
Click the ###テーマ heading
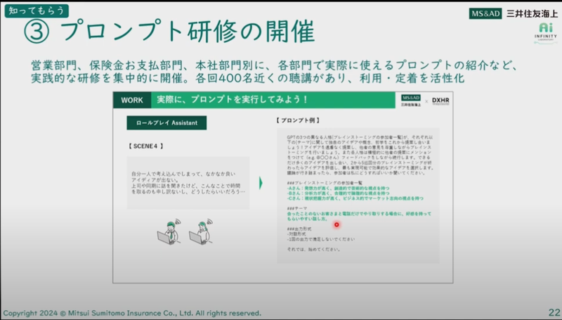point(296,208)
